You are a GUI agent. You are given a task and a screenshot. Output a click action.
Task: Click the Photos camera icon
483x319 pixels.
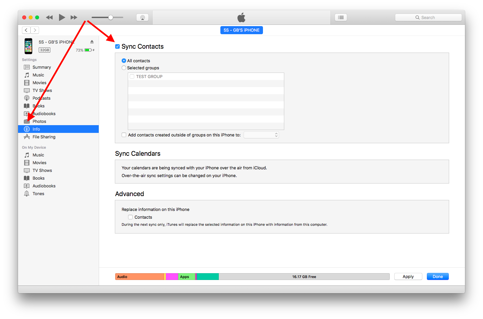pyautogui.click(x=27, y=121)
